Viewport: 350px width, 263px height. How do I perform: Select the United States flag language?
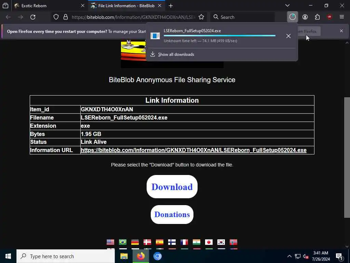coord(110,242)
